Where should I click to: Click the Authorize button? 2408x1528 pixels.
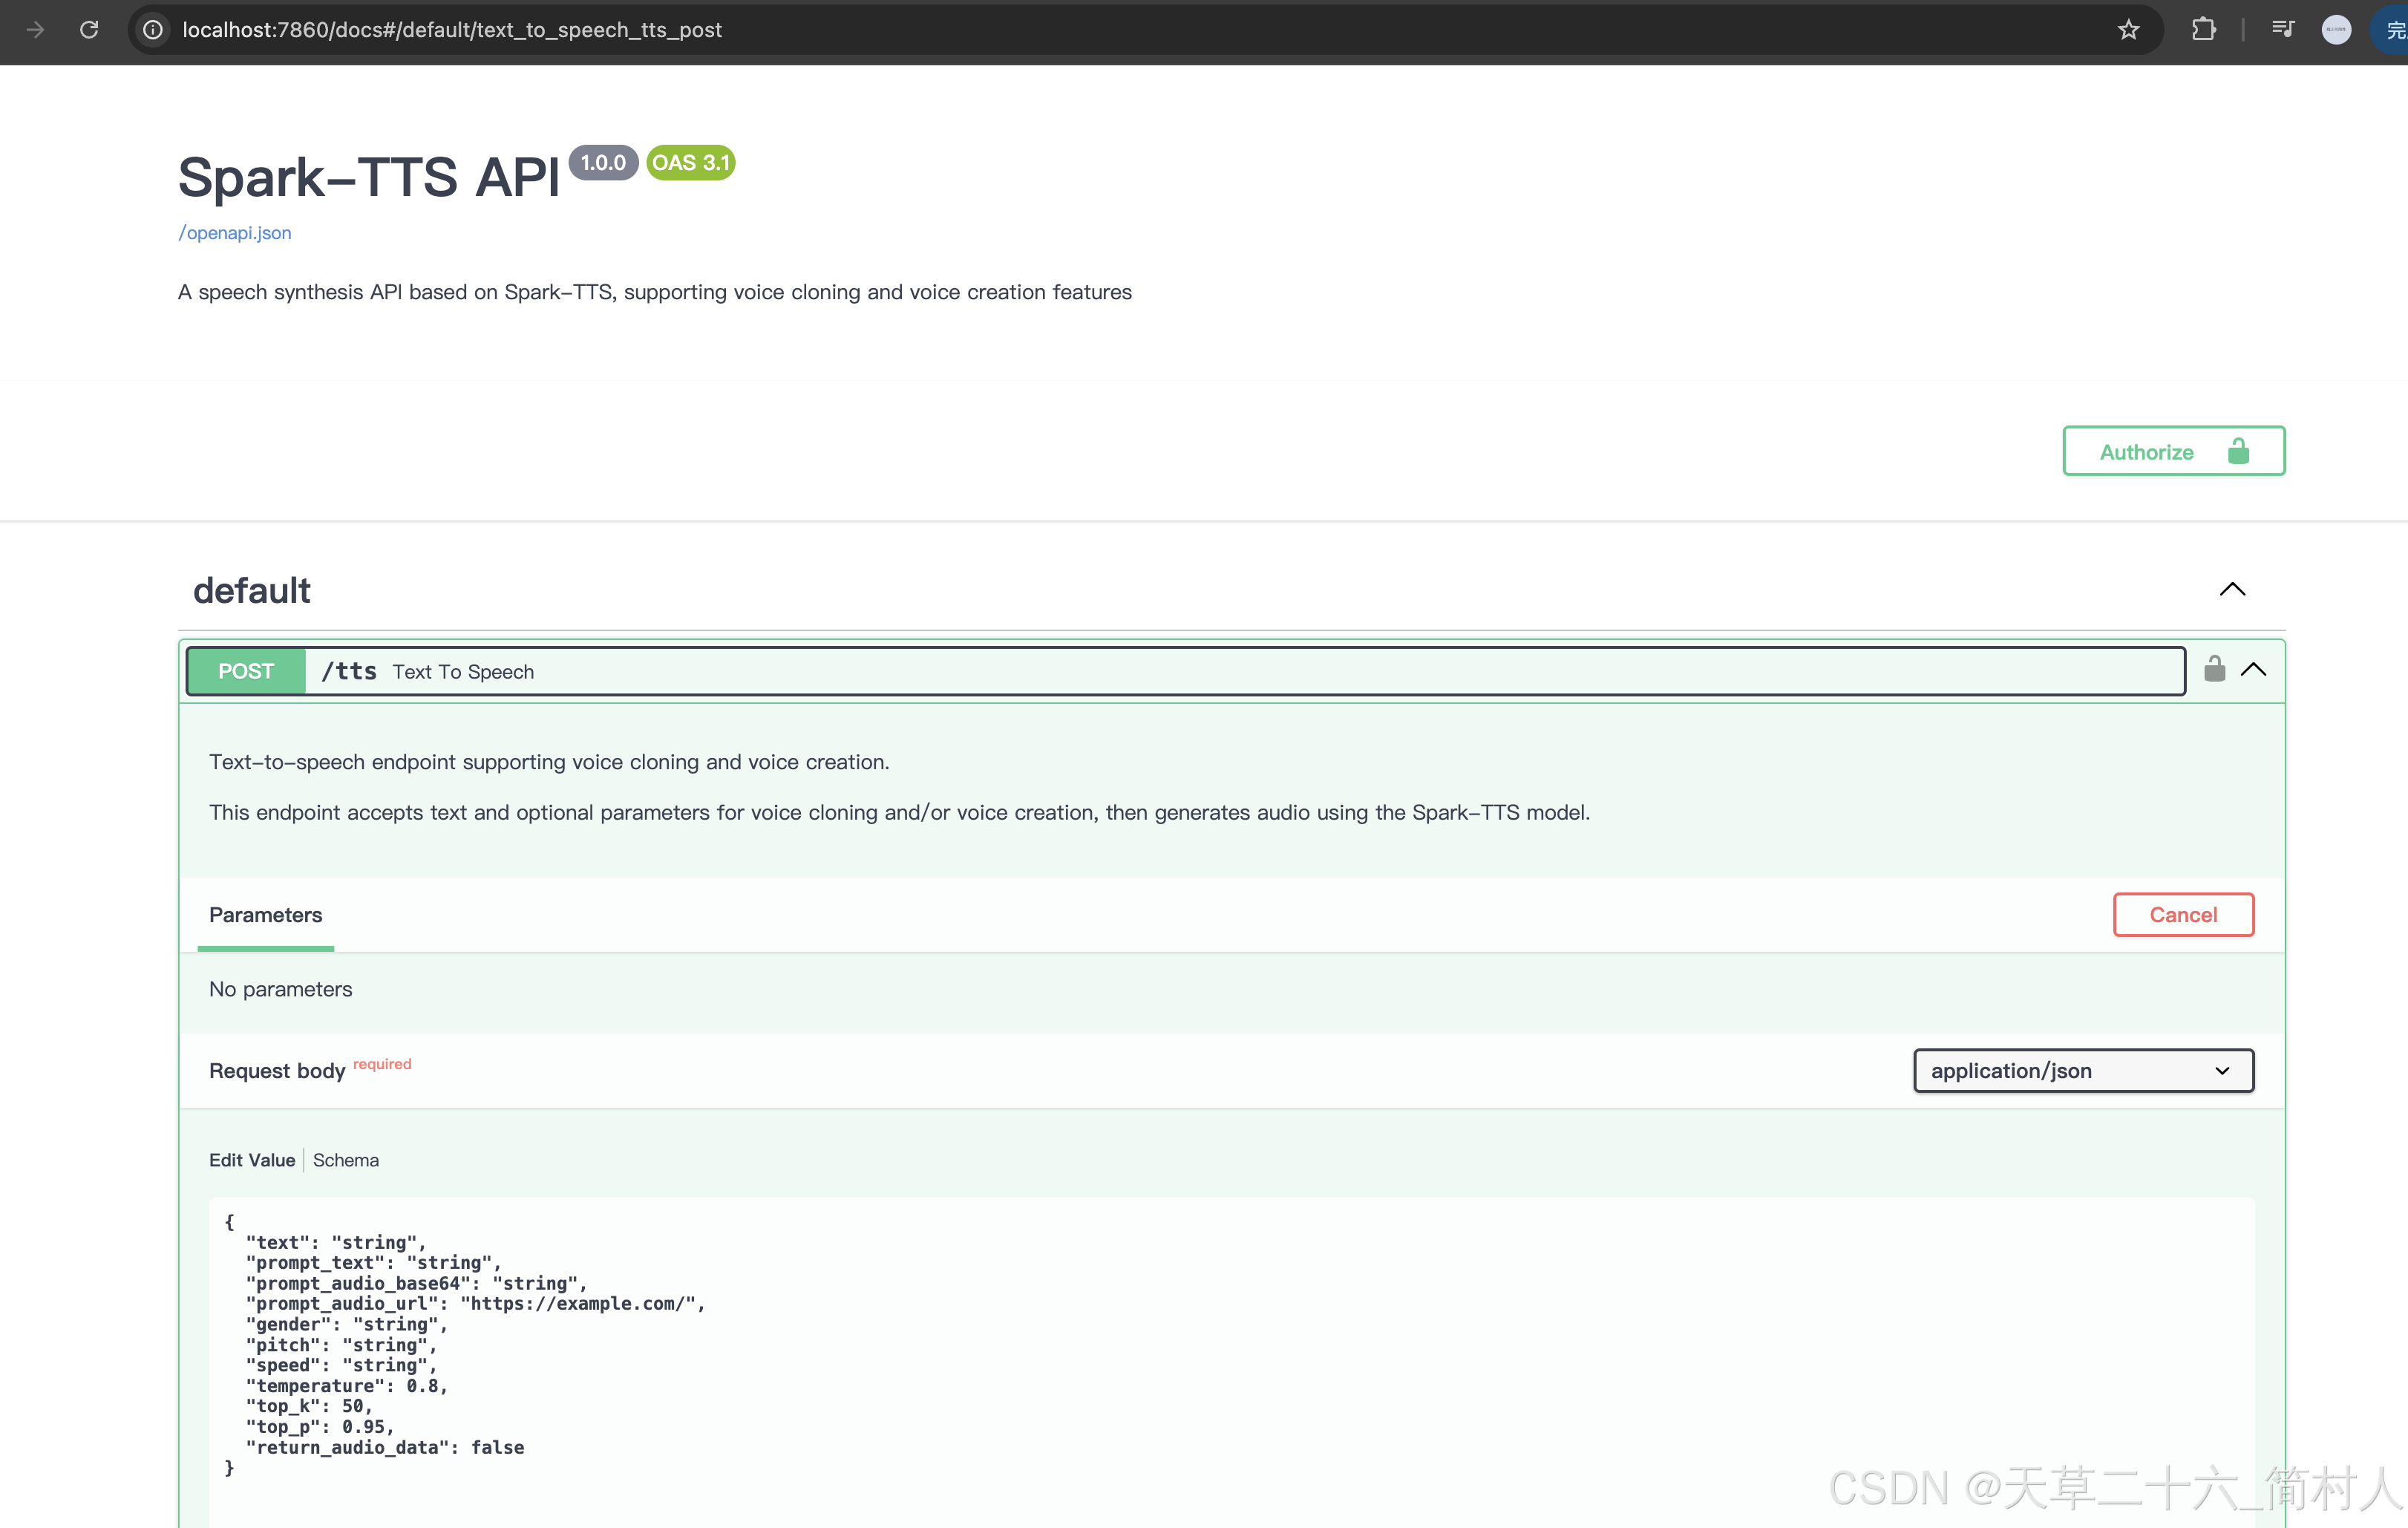pos(2173,451)
